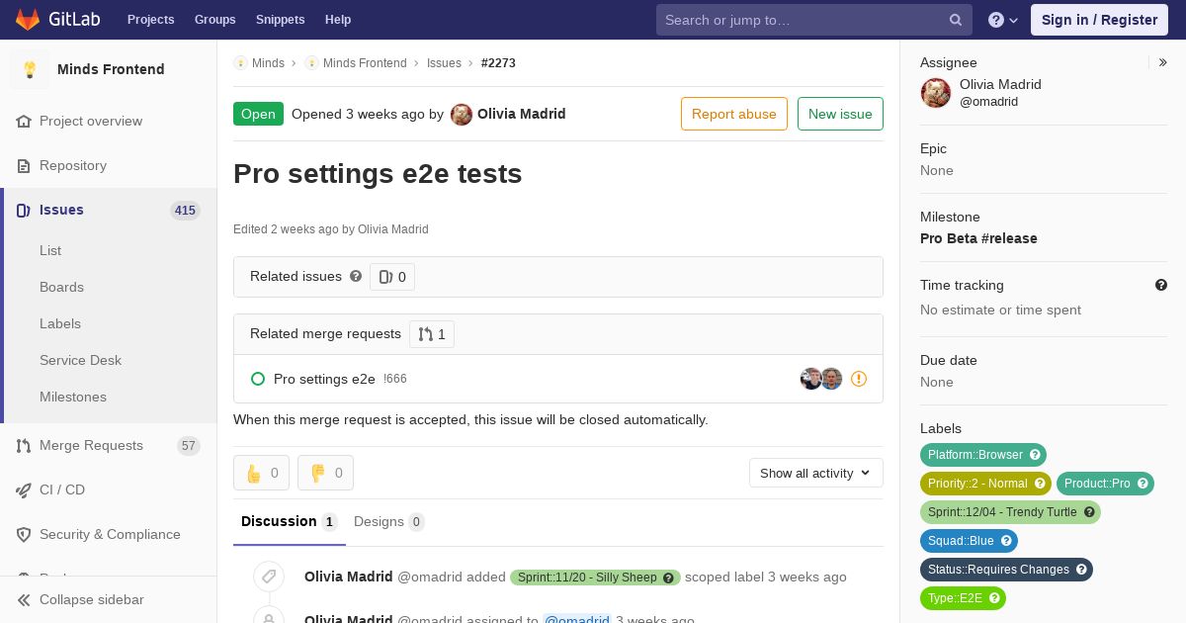Click the Project overview home icon
Screen dimensions: 1186x623
coord(24,122)
